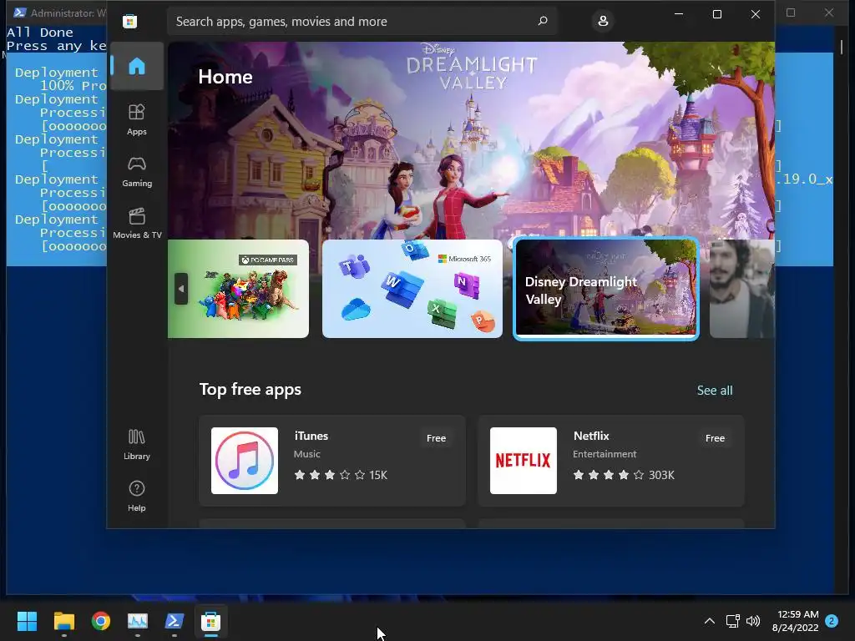Click the carousel previous arrow
The height and width of the screenshot is (641, 855).
(x=181, y=289)
